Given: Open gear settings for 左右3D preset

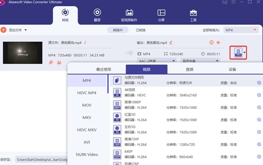Looking at the screenshot, I should point(259,132).
